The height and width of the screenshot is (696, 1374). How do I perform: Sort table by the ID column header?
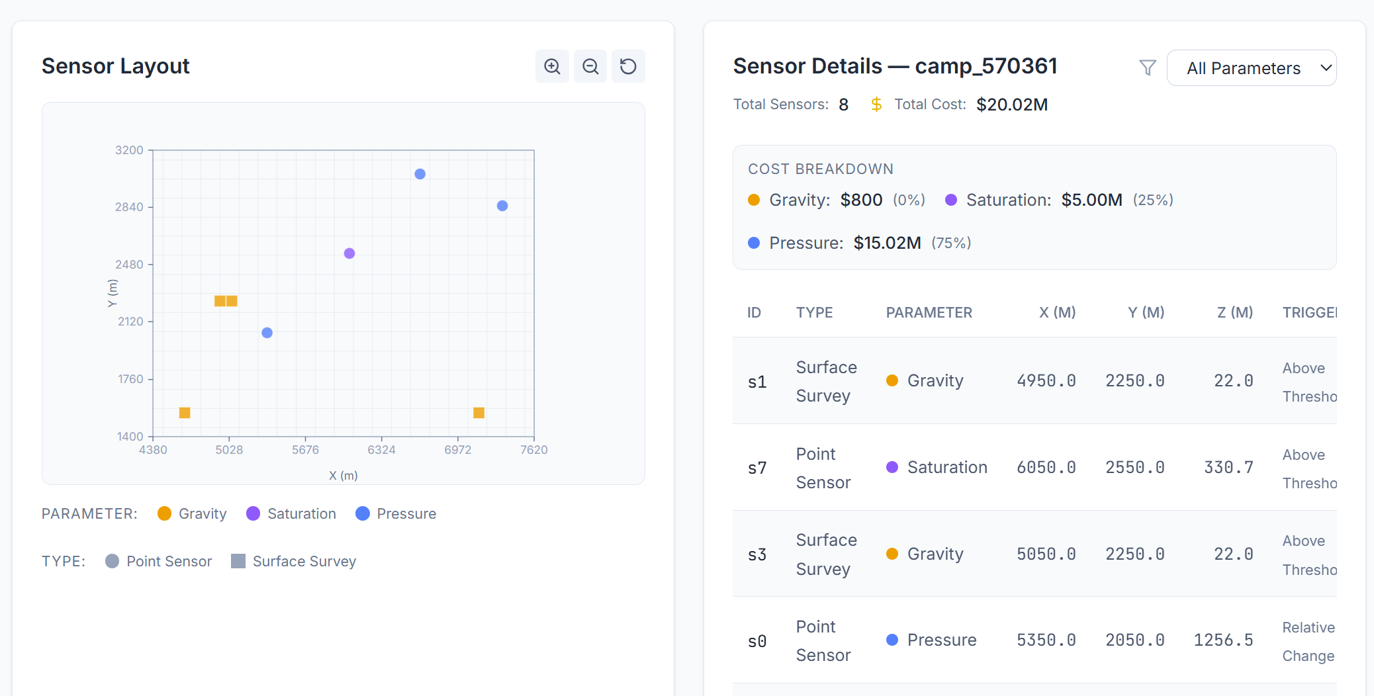(x=754, y=313)
